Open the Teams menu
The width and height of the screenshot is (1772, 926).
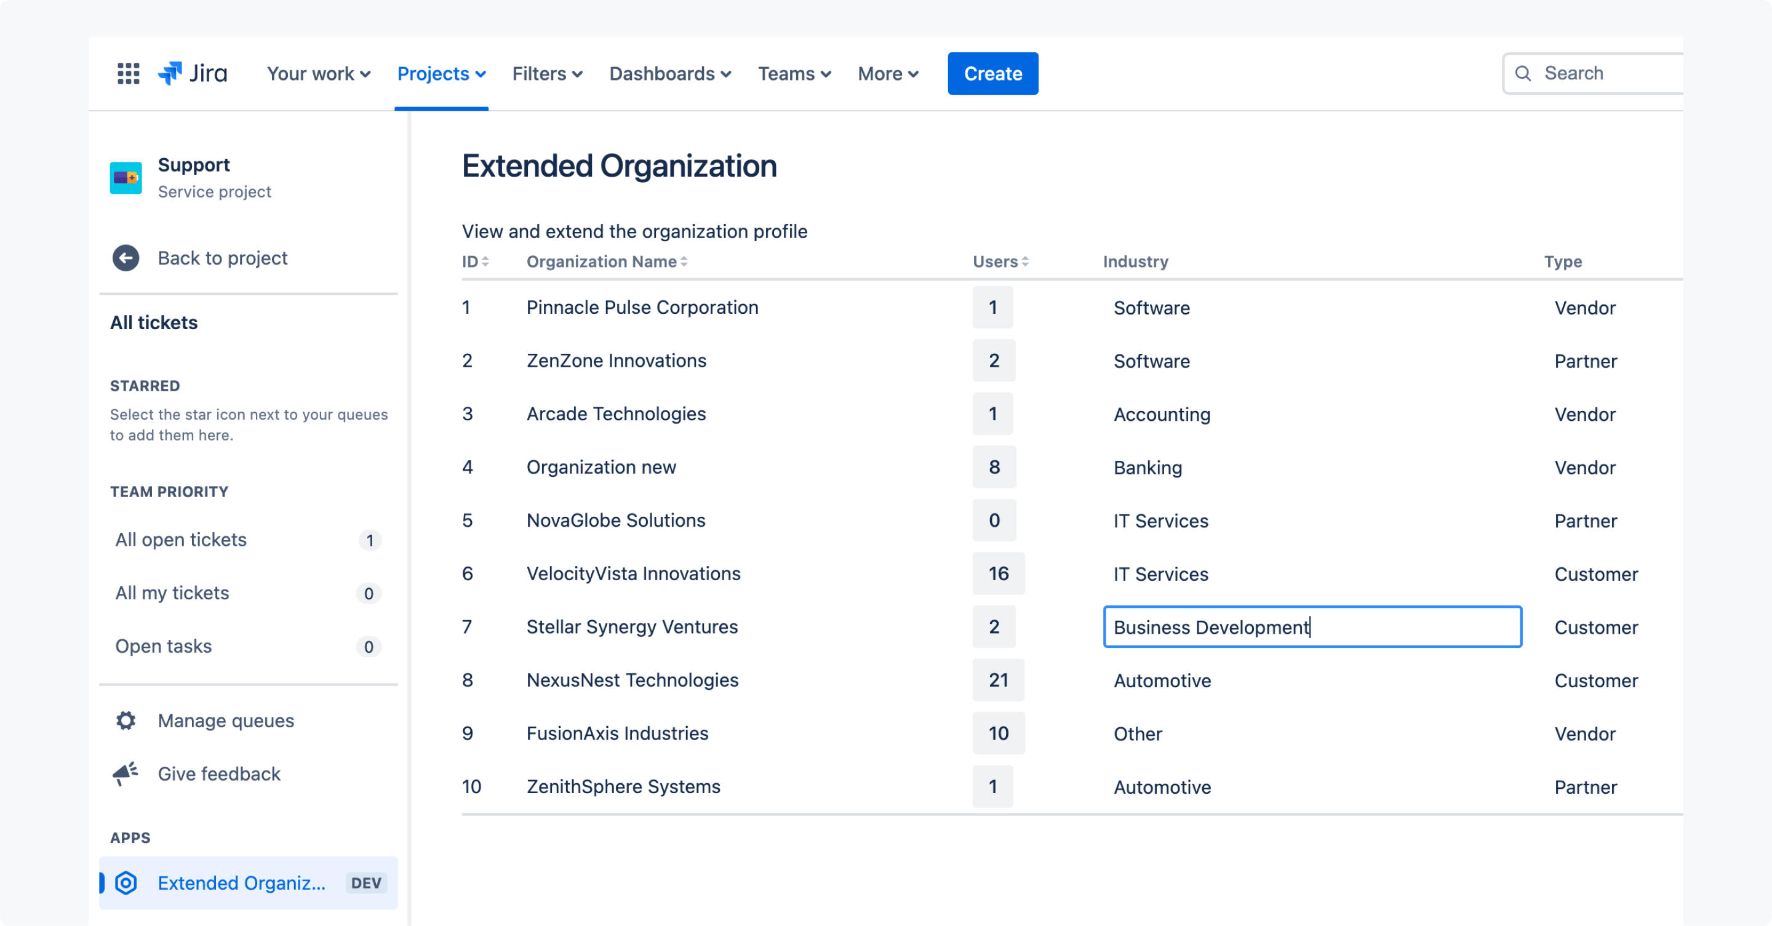[x=794, y=74]
